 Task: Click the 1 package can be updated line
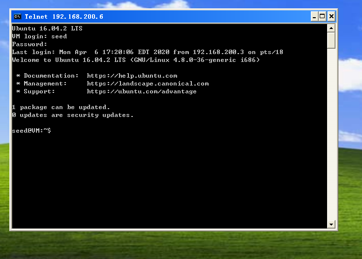(x=61, y=107)
